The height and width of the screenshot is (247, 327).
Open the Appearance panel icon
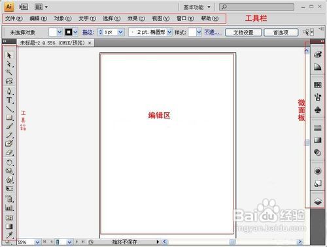(317, 171)
